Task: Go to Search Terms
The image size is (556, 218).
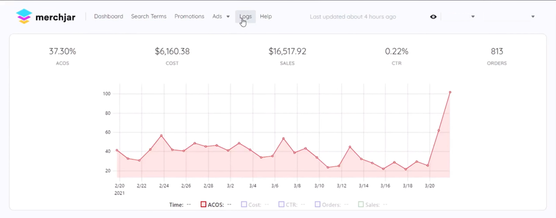Action: (148, 17)
